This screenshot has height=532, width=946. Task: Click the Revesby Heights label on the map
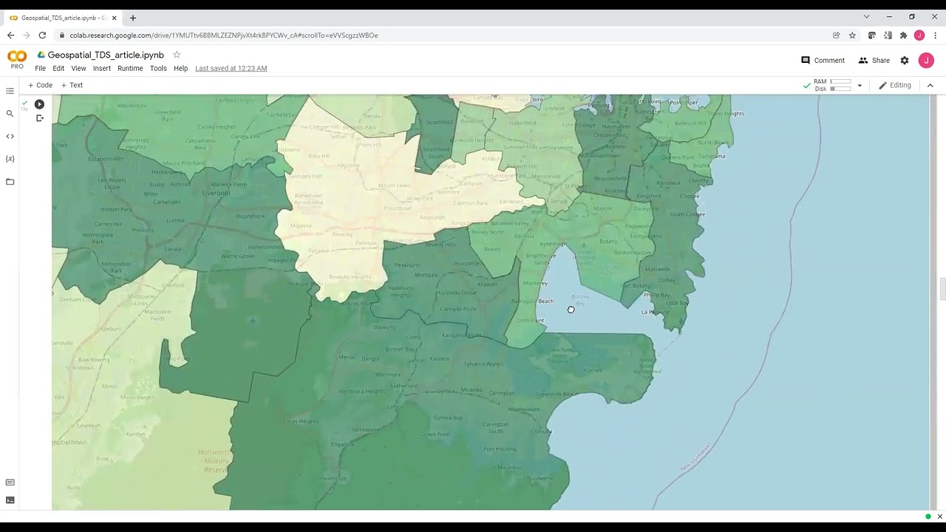point(350,277)
